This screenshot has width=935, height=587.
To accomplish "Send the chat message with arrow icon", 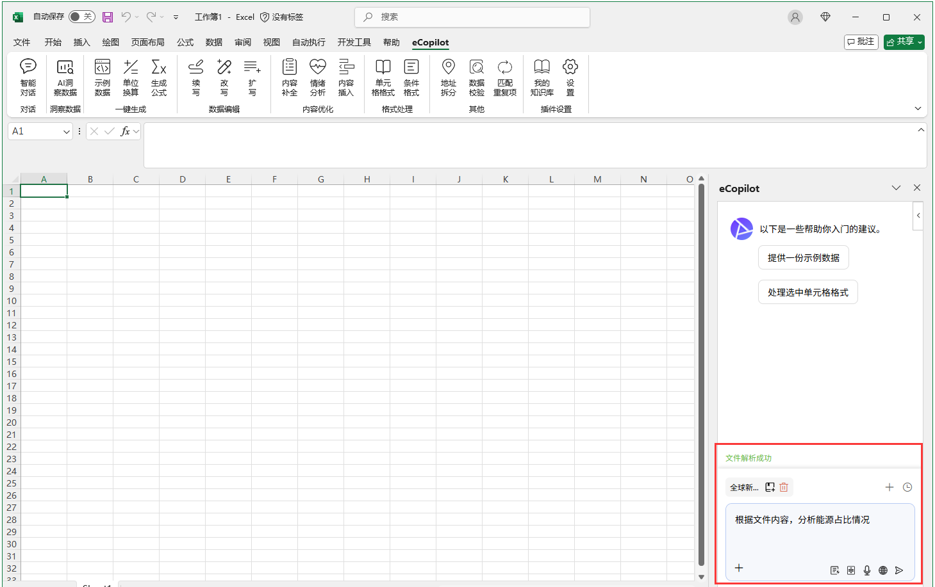I will click(x=899, y=570).
